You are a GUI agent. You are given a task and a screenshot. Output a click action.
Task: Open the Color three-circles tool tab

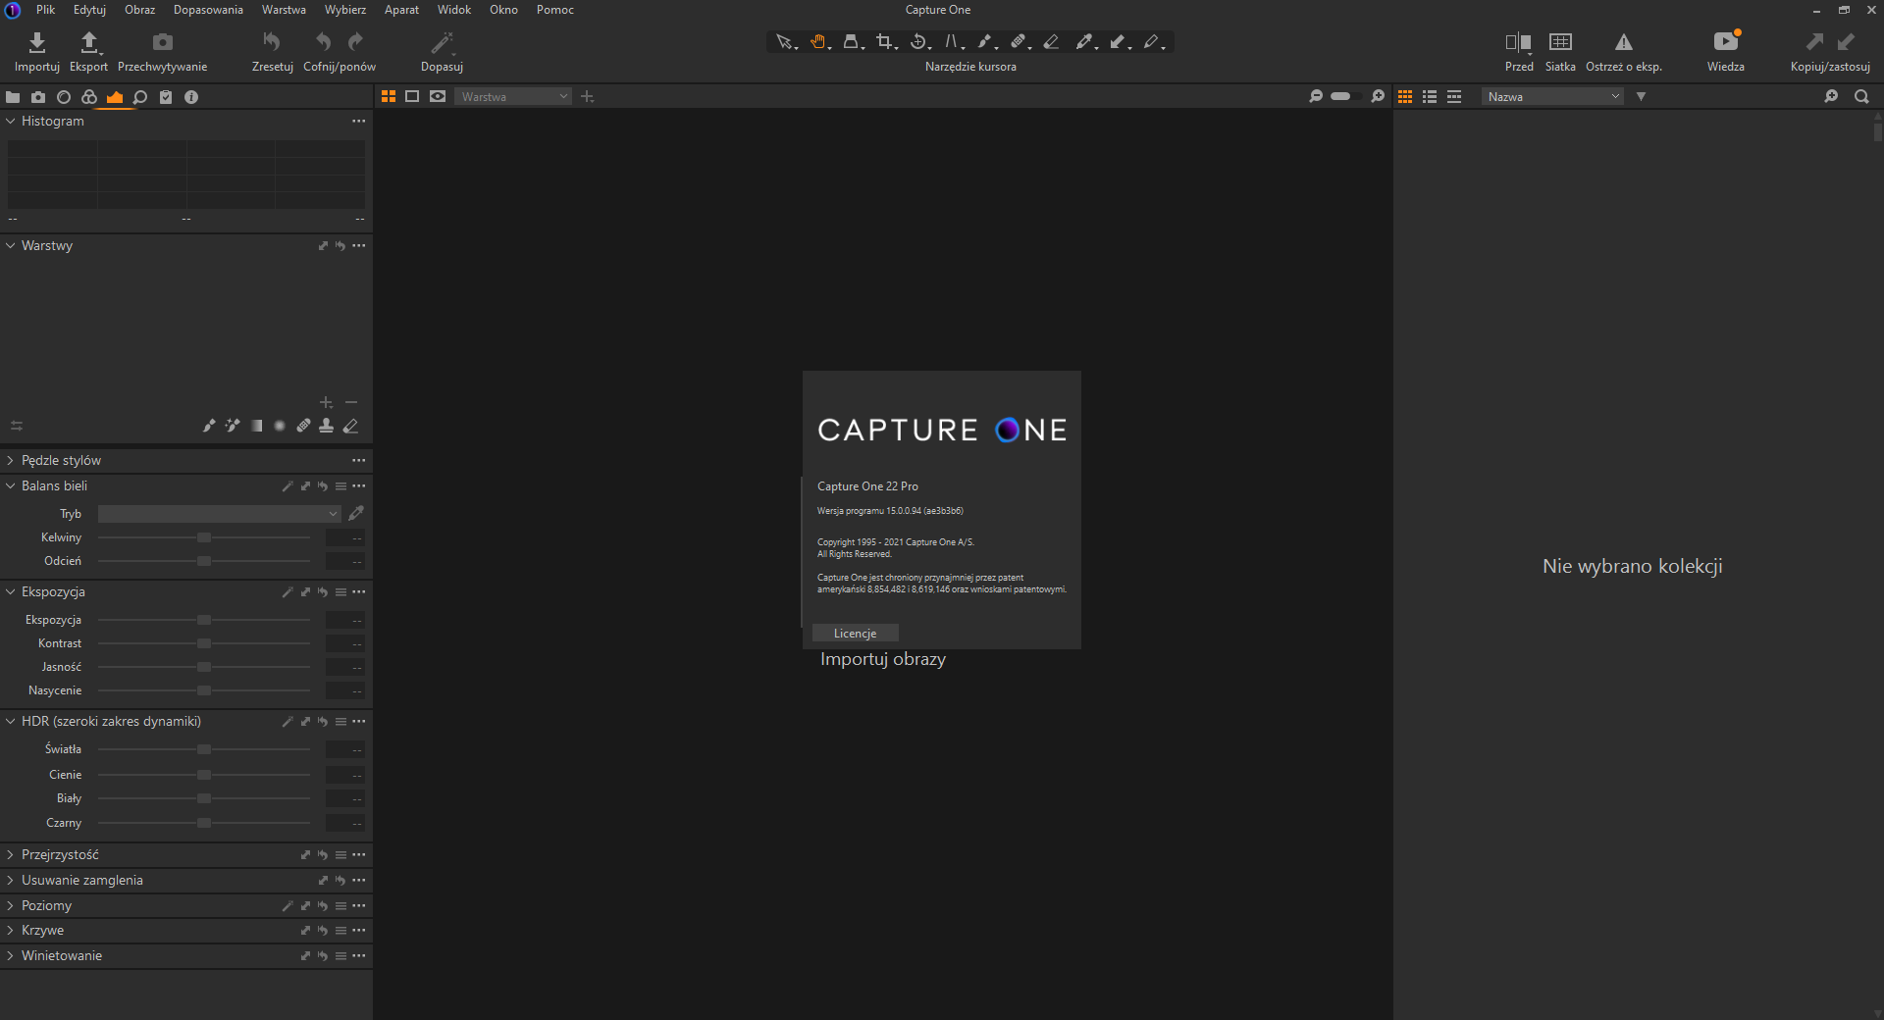tap(89, 97)
